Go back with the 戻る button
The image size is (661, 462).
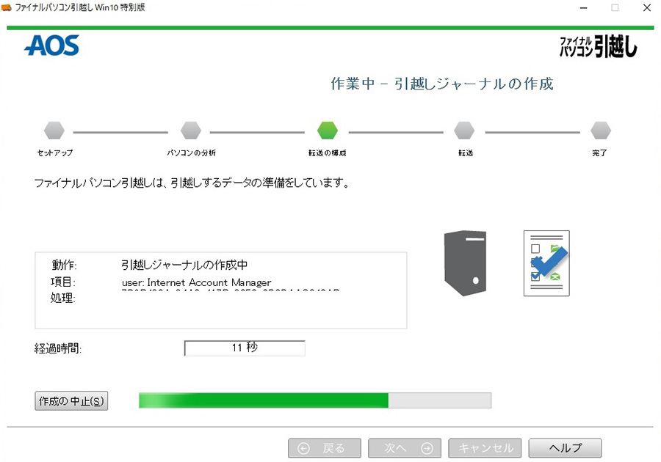click(x=325, y=448)
